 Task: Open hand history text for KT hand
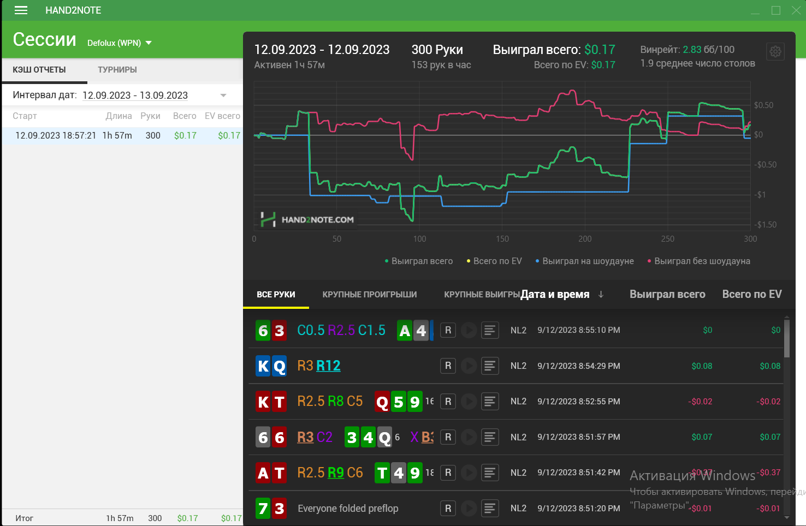pyautogui.click(x=490, y=402)
